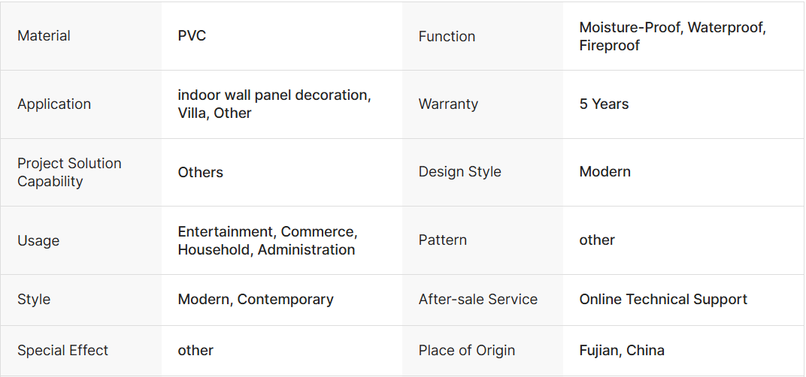806x377 pixels.
Task: Select the PVC value text
Action: coord(192,36)
